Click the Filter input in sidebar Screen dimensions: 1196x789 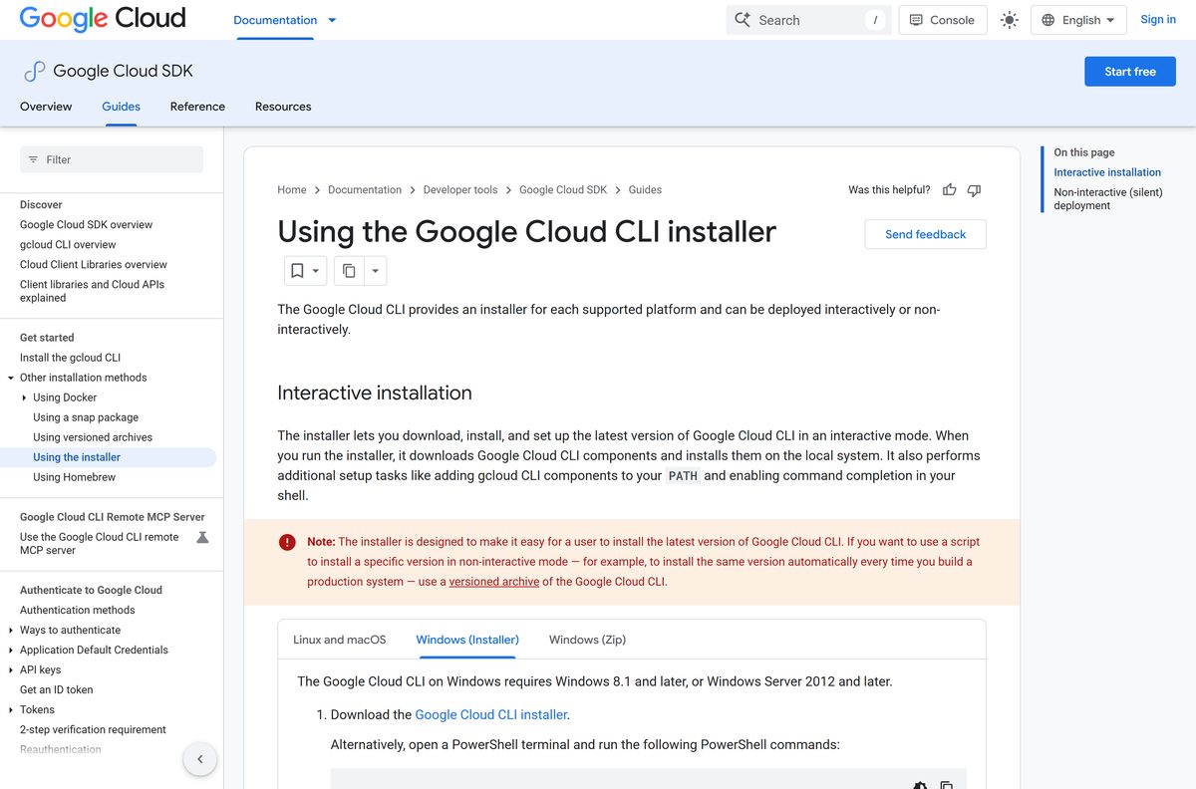coord(112,159)
